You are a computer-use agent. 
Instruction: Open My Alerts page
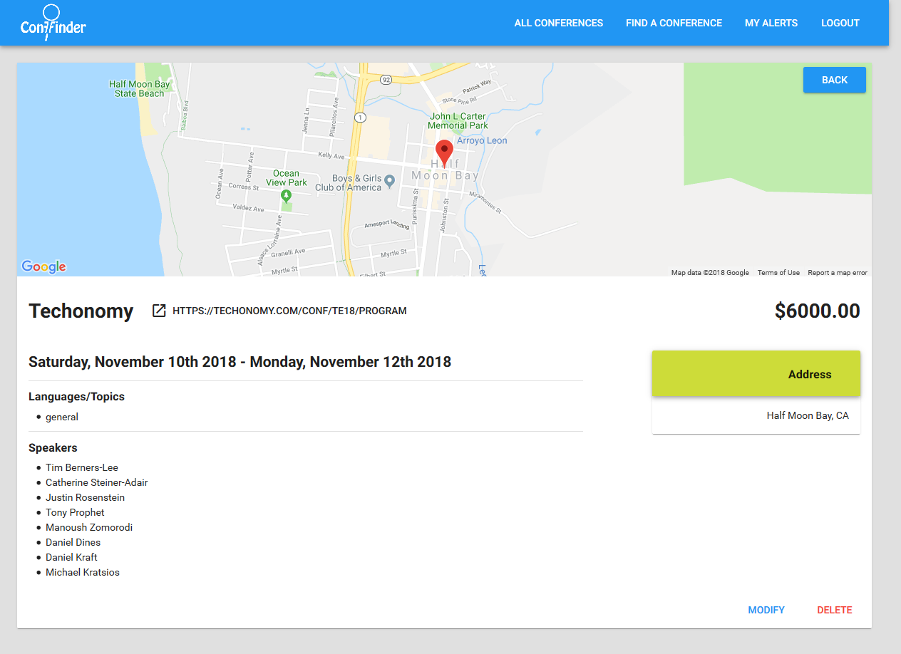[x=771, y=23]
